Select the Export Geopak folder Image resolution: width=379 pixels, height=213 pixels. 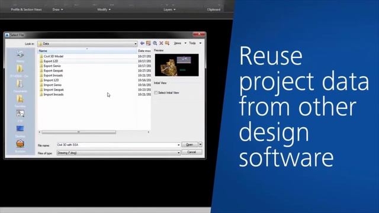pos(52,71)
